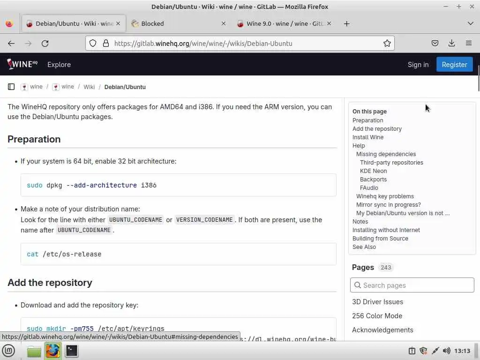The width and height of the screenshot is (480, 360).
Task: Focus the URL address bar
Action: click(240, 44)
